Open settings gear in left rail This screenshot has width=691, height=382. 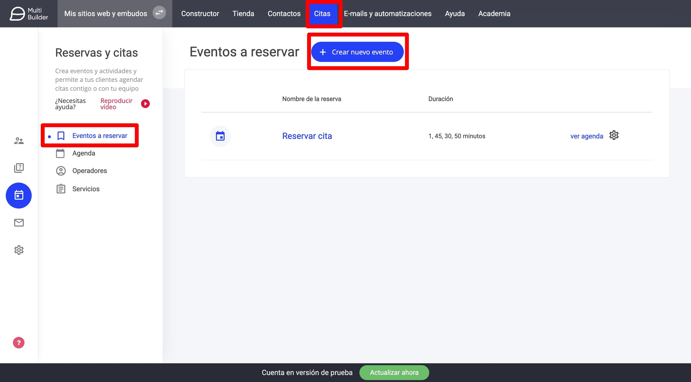pos(19,250)
